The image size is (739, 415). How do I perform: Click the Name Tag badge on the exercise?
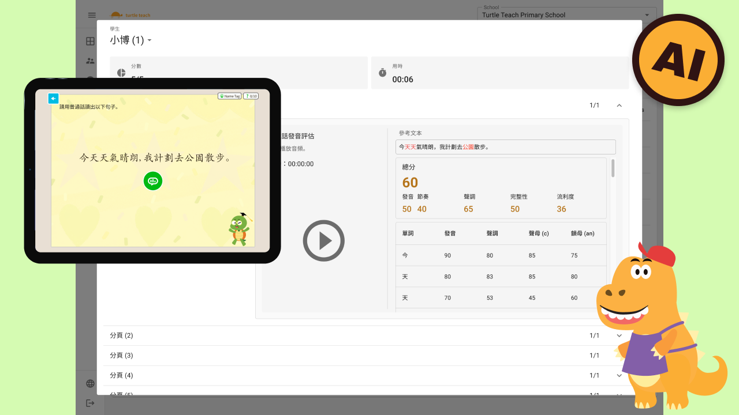[x=229, y=96]
